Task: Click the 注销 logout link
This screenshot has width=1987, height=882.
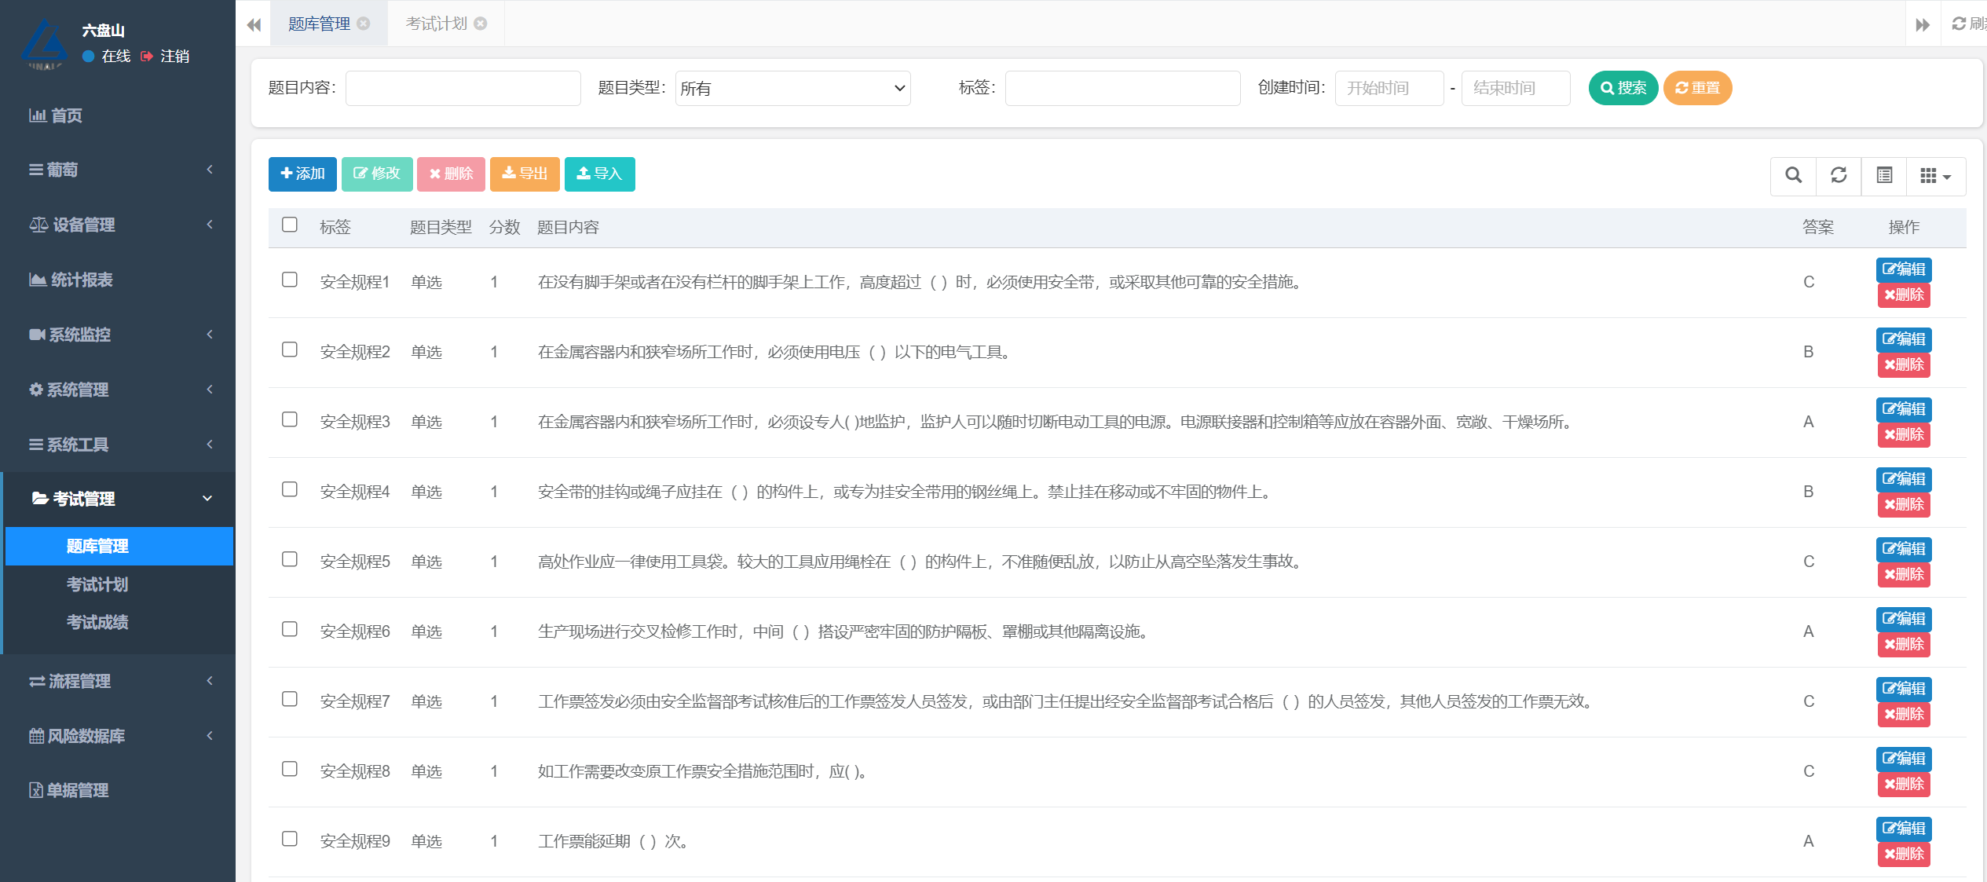Action: [x=166, y=56]
